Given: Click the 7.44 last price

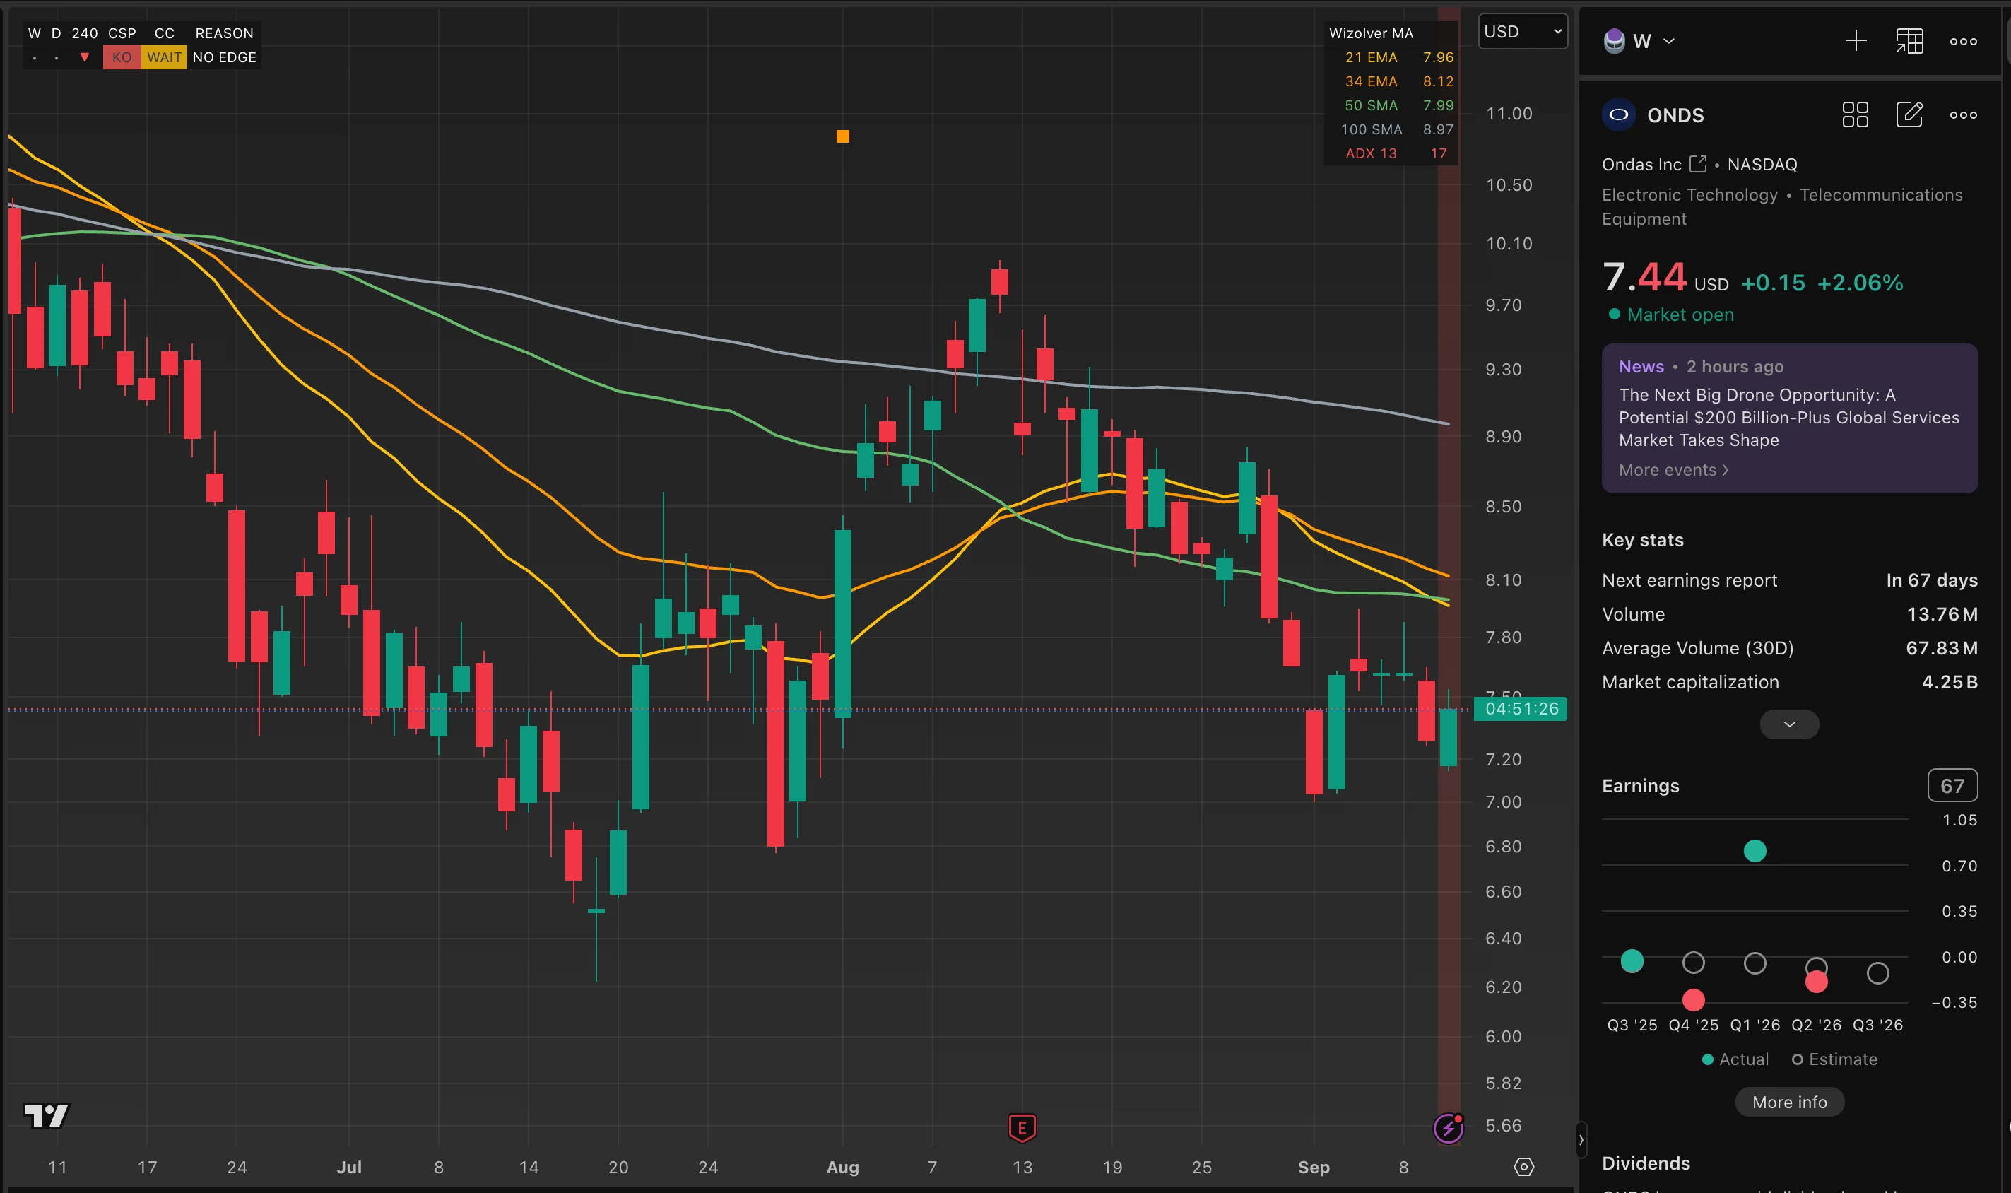Looking at the screenshot, I should tap(1644, 276).
